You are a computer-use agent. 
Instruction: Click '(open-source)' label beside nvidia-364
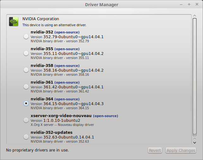67,99
